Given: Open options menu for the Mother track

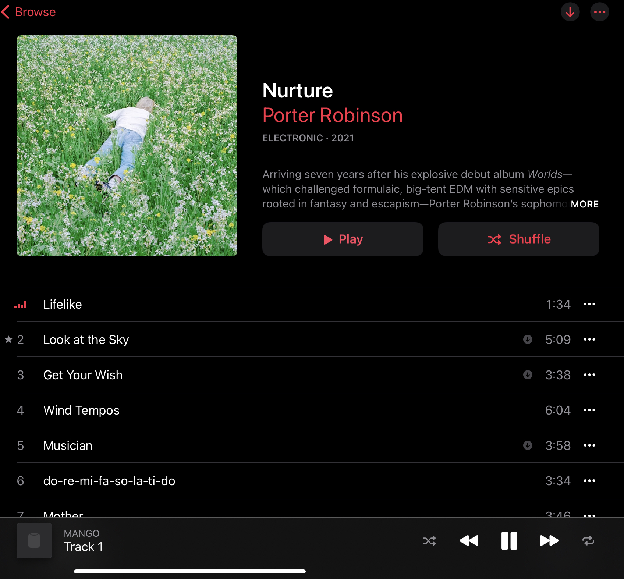Looking at the screenshot, I should [589, 515].
